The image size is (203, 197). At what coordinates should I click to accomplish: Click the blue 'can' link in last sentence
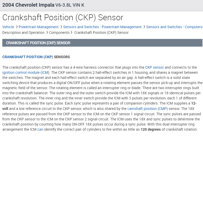(x=40, y=129)
